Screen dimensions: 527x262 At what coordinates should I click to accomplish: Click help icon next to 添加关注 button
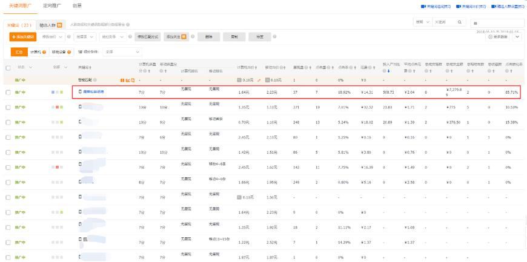pyautogui.click(x=193, y=37)
